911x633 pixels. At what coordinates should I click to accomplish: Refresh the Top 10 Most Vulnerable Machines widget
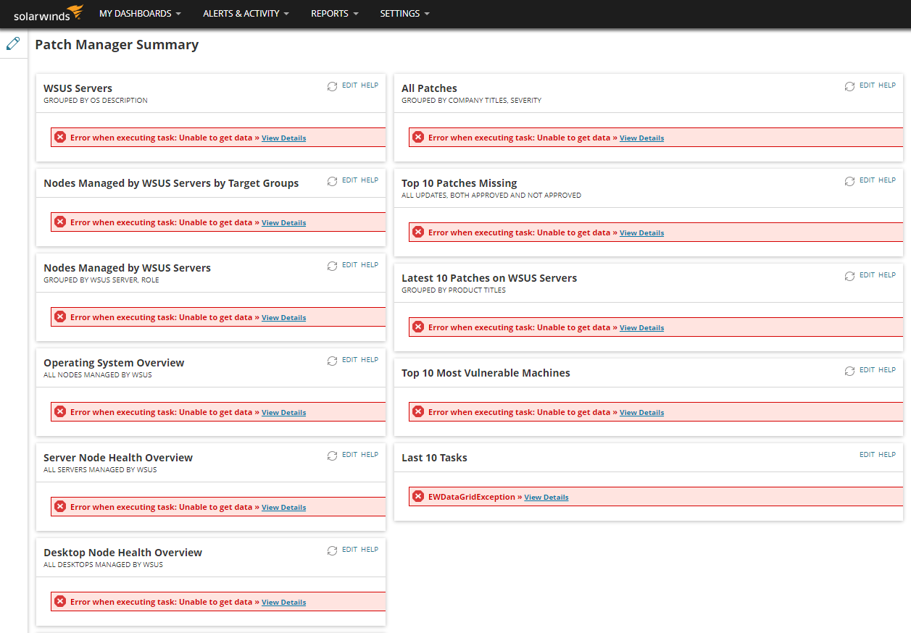(849, 371)
